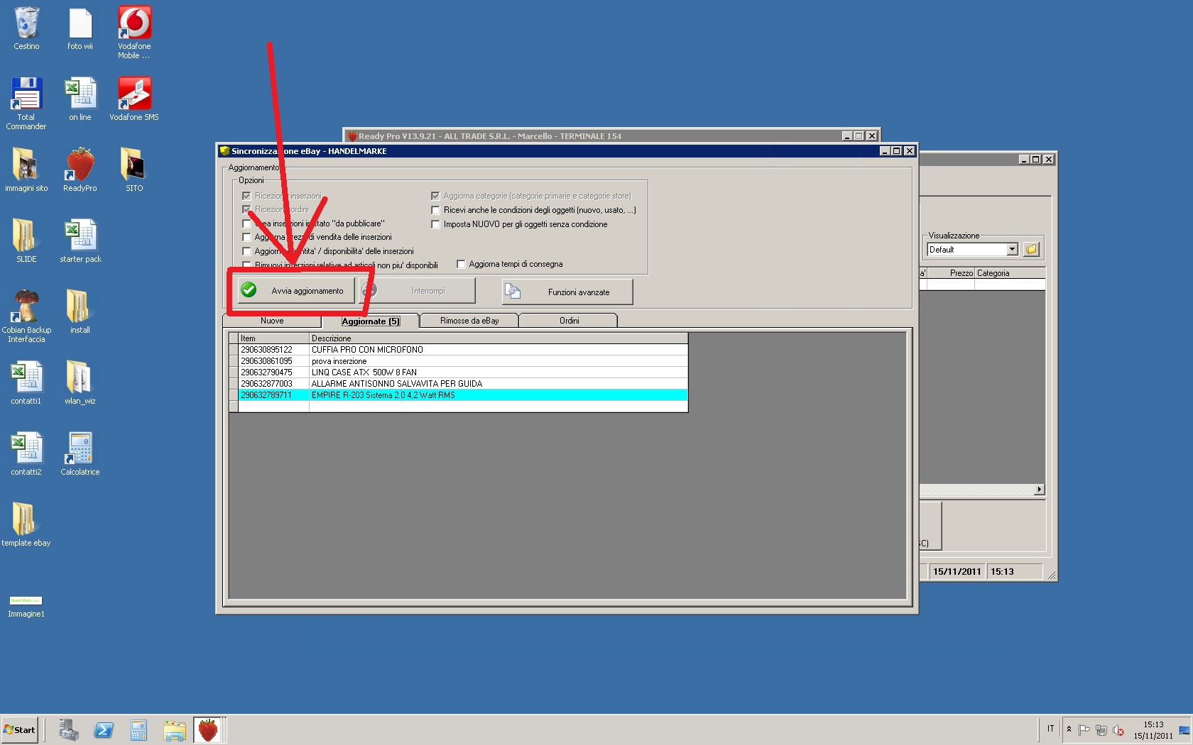Screen dimensions: 1193x745
Task: Select ALLARME ANTISONNO SALVAVITA PER GUIDA row
Action: tap(458, 384)
